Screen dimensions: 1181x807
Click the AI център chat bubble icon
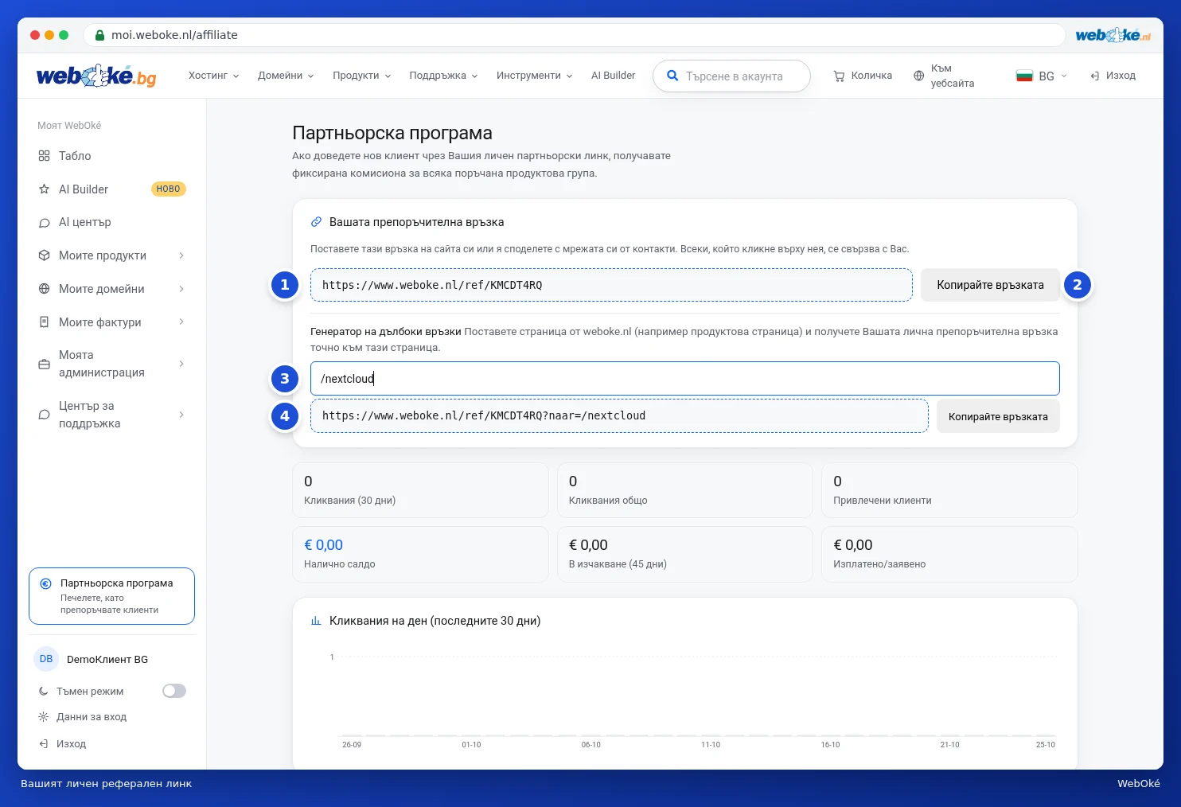pyautogui.click(x=45, y=223)
